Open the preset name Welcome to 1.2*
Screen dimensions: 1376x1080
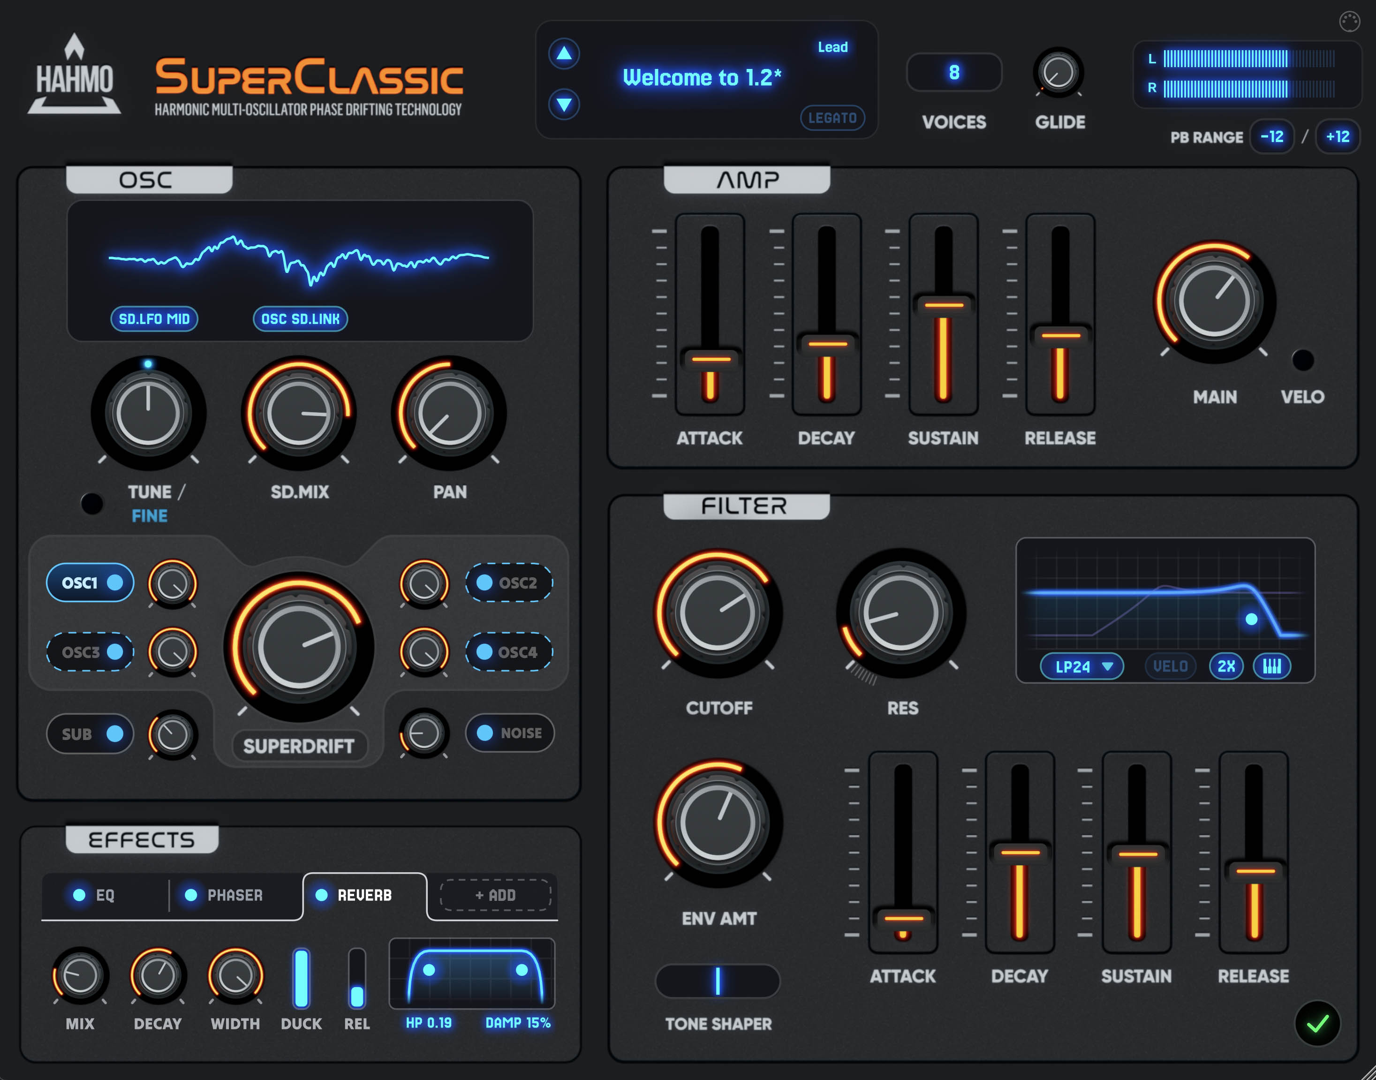(702, 77)
